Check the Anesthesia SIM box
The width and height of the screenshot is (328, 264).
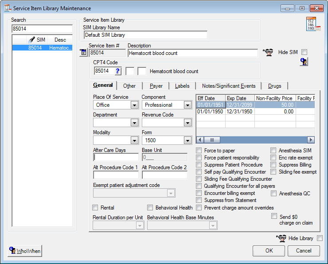(x=273, y=151)
